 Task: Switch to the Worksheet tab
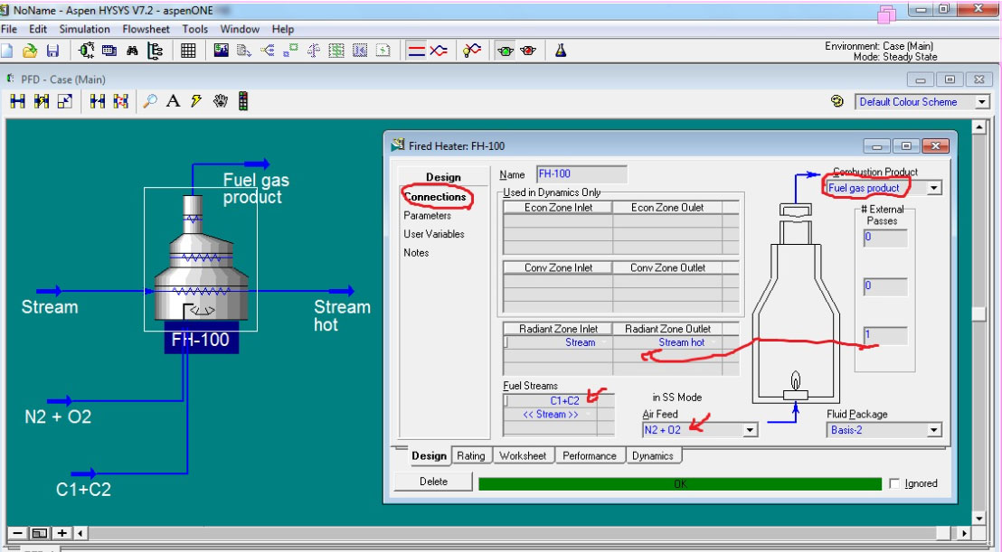(x=524, y=456)
